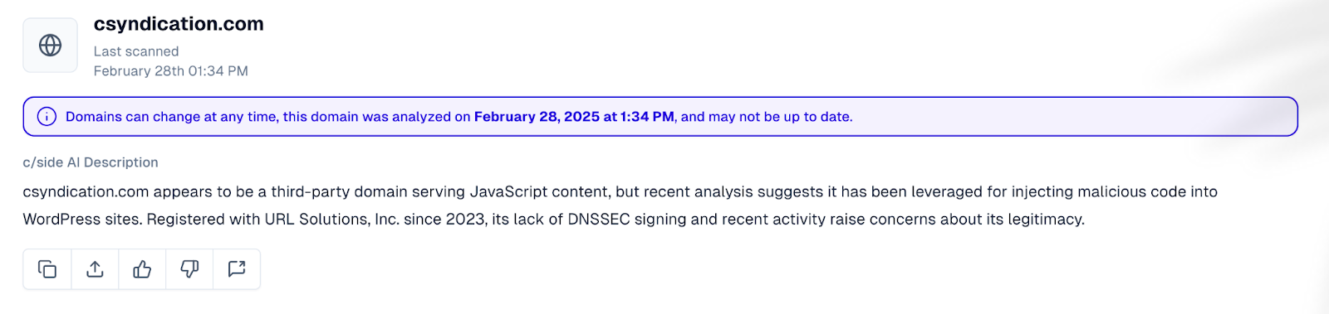Share the description using the upload icon
Screen dimensions: 1329x314
[95, 269]
